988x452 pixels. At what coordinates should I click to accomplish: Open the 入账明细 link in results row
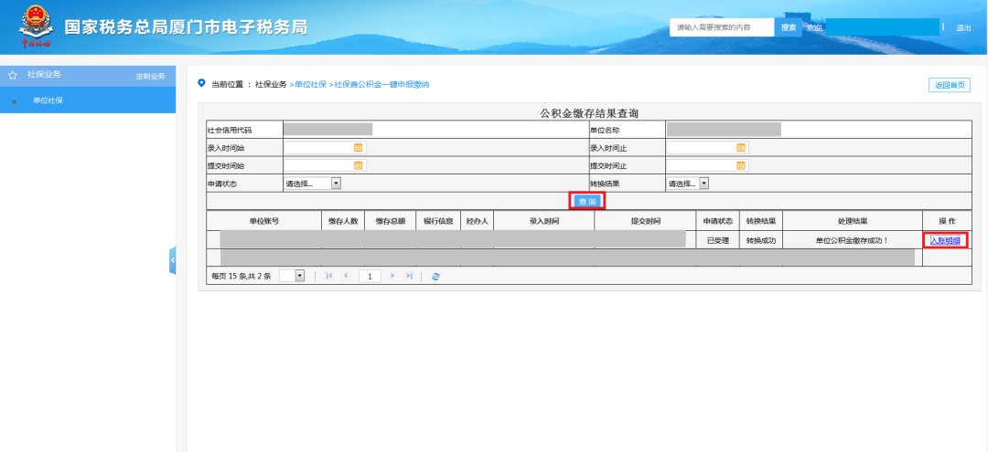pyautogui.click(x=945, y=240)
